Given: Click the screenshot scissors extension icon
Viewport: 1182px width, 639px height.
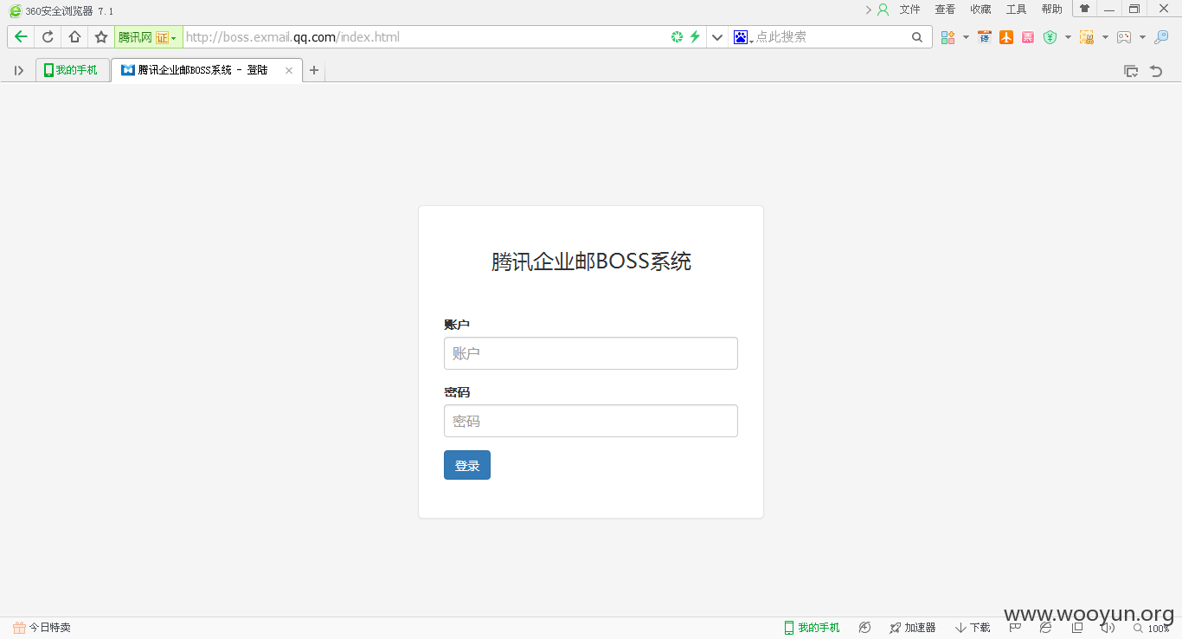Looking at the screenshot, I should click(1087, 37).
